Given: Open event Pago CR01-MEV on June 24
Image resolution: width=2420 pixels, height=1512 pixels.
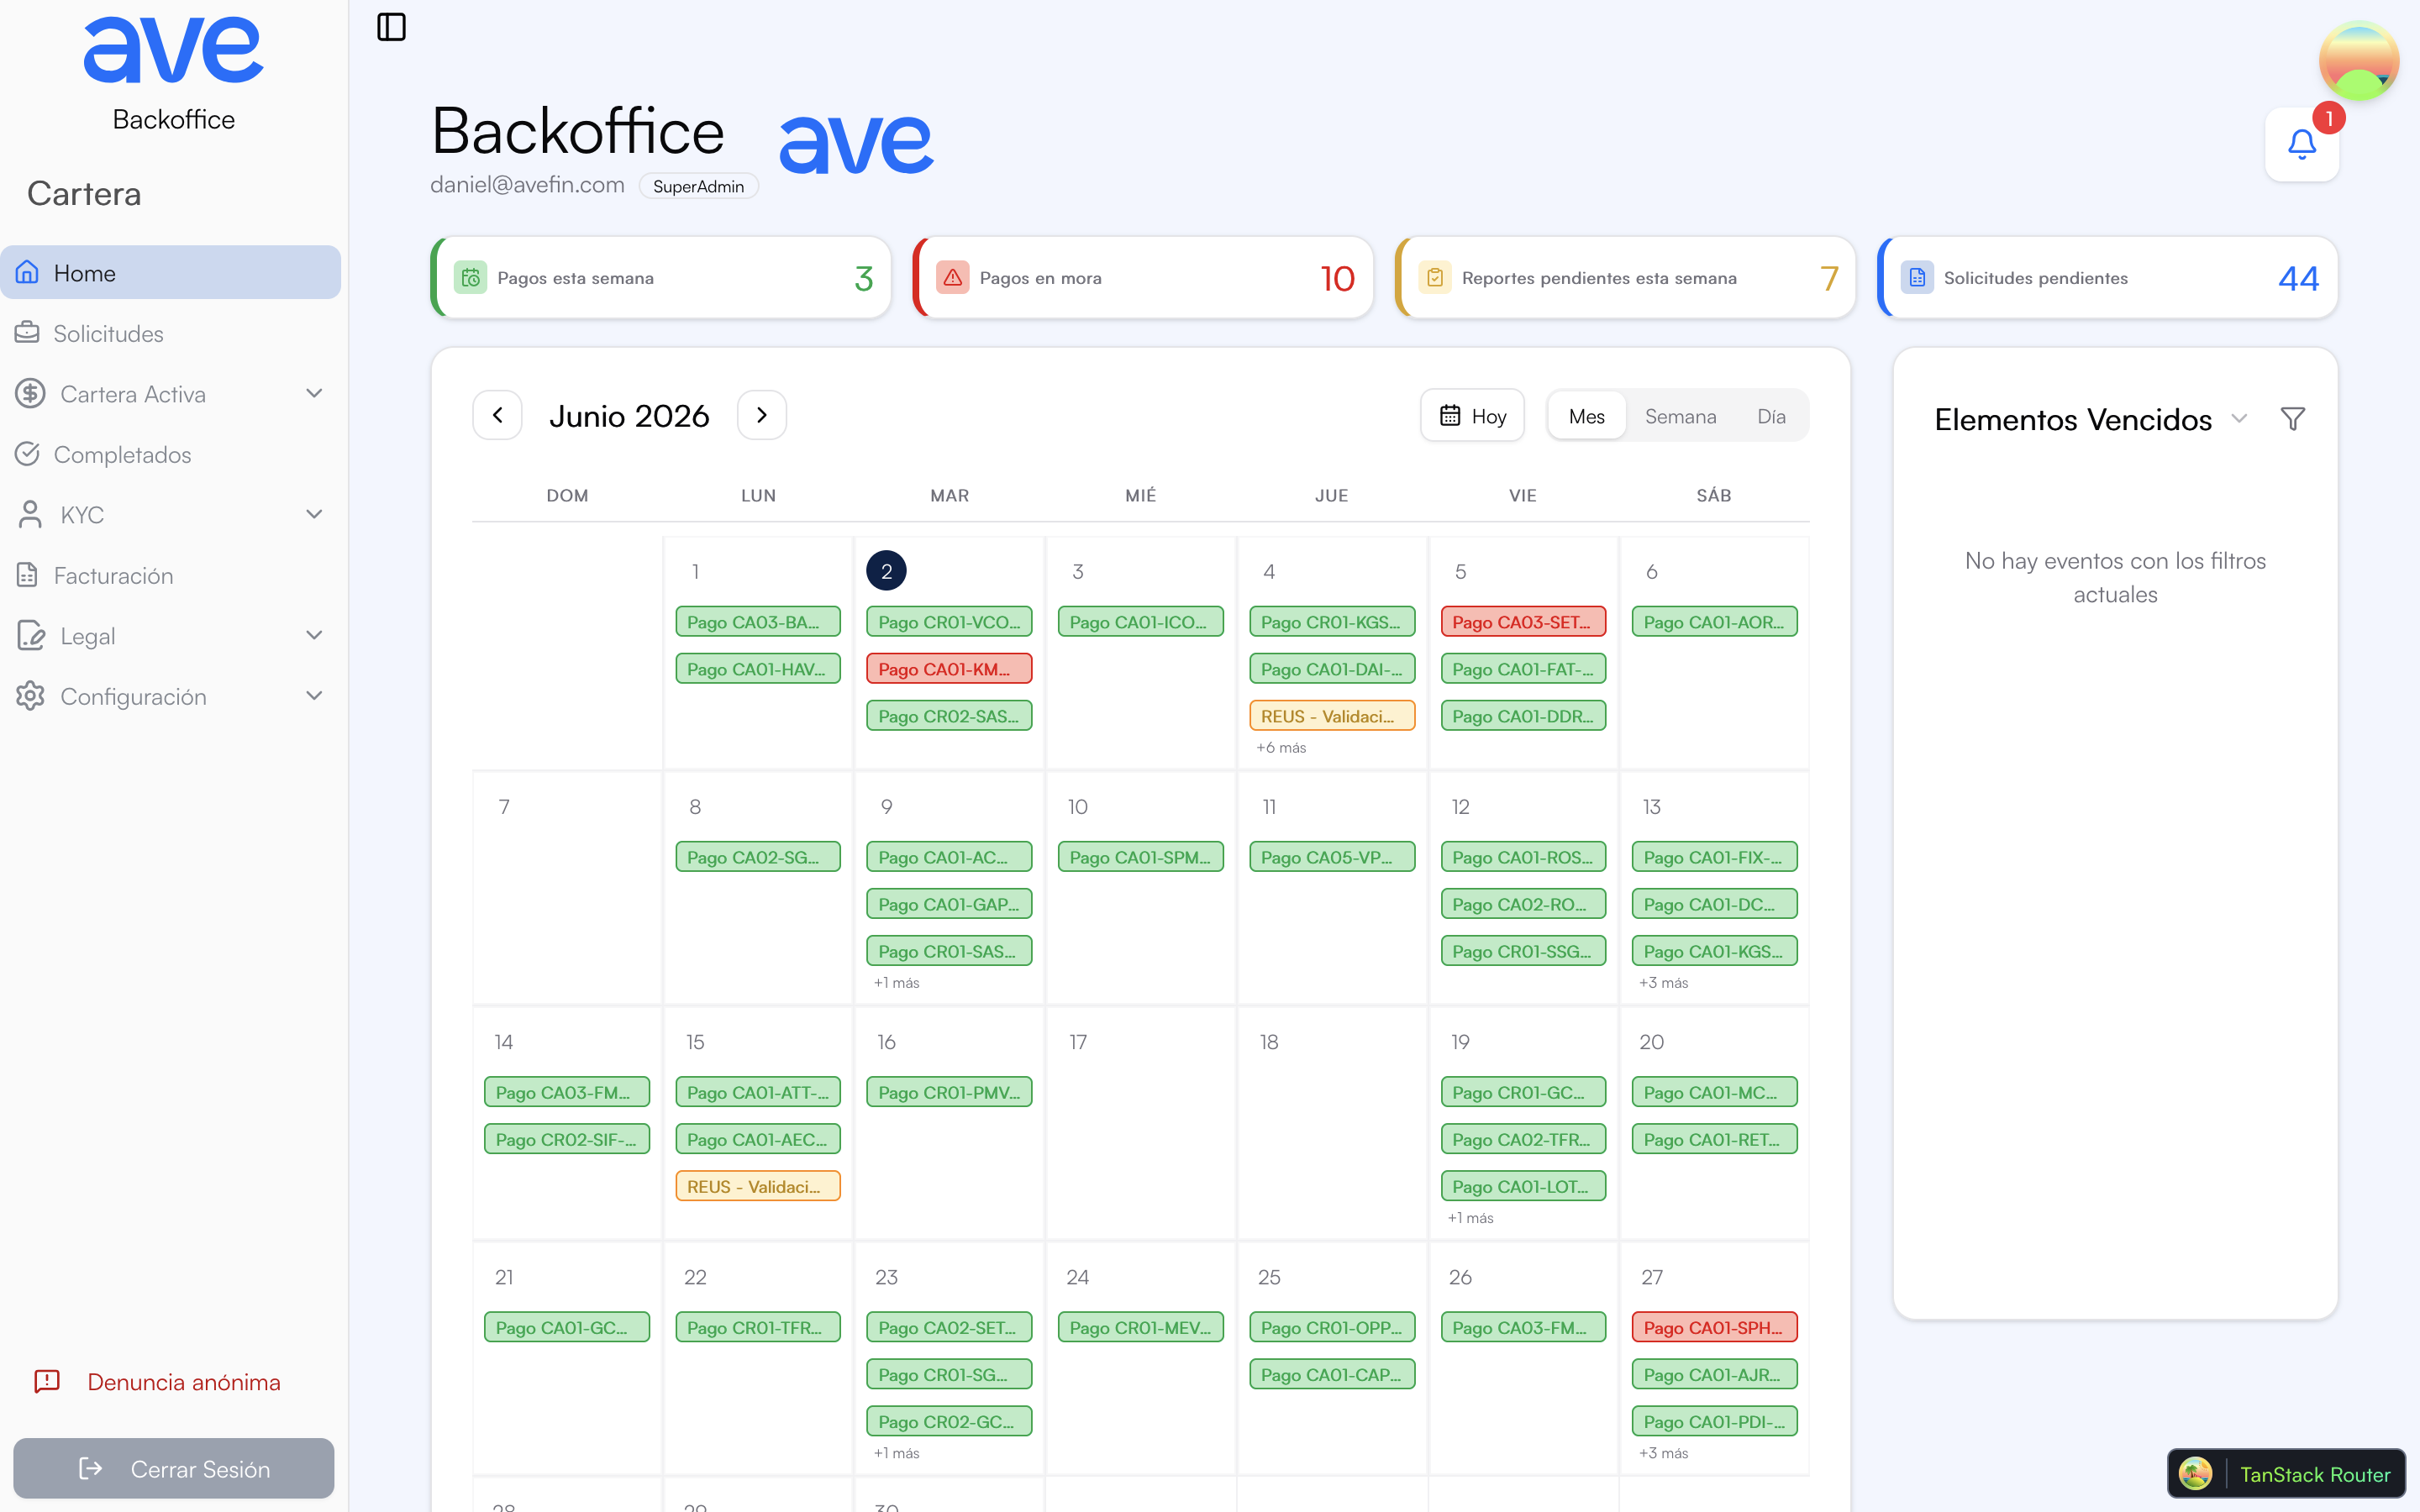Looking at the screenshot, I should [x=1141, y=1327].
